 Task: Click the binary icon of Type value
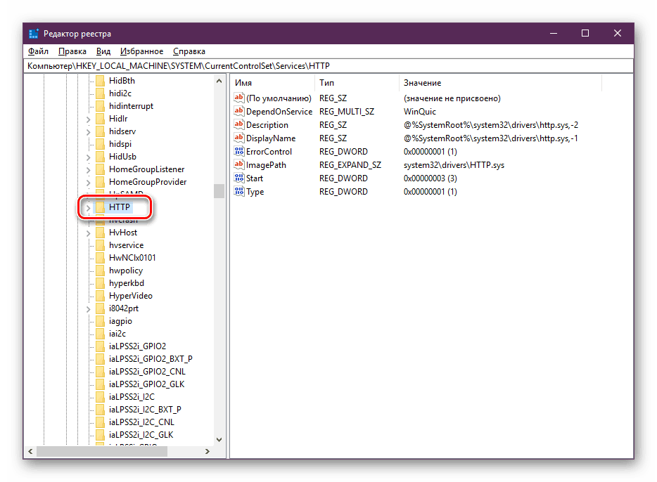coord(239,192)
